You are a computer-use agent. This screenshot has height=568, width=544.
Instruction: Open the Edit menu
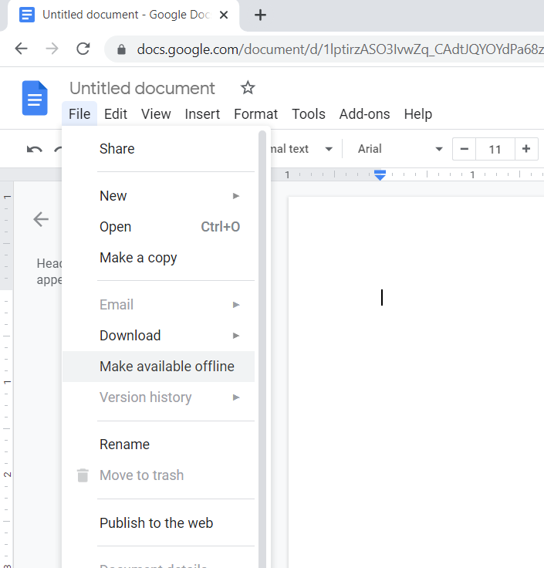click(116, 113)
